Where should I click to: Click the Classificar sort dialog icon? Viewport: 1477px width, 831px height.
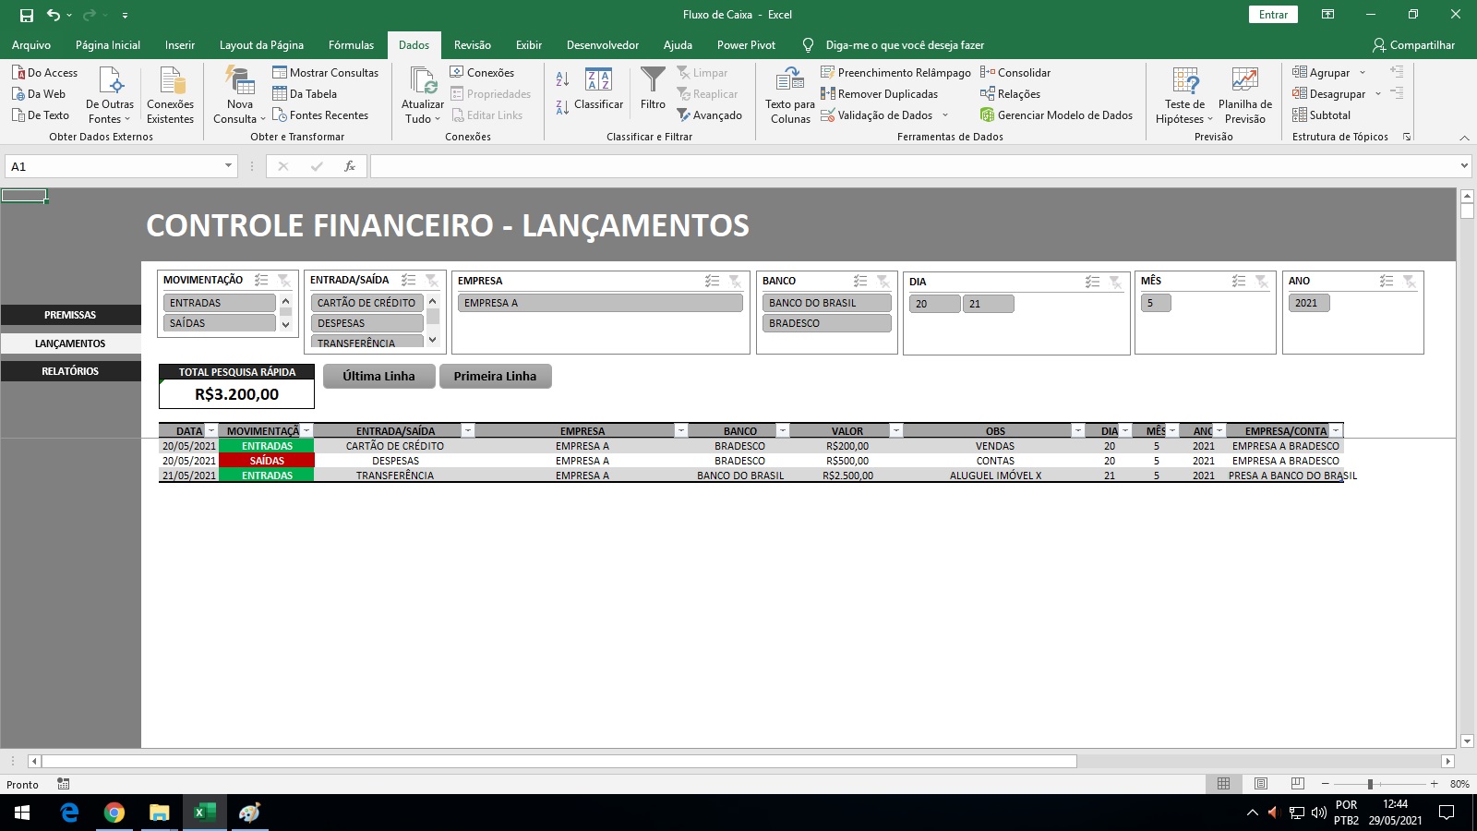click(x=598, y=89)
